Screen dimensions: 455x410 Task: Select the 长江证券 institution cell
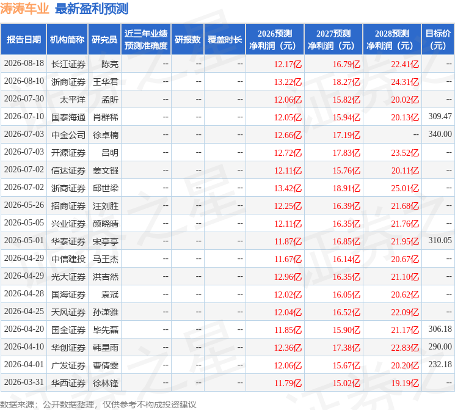click(x=68, y=64)
